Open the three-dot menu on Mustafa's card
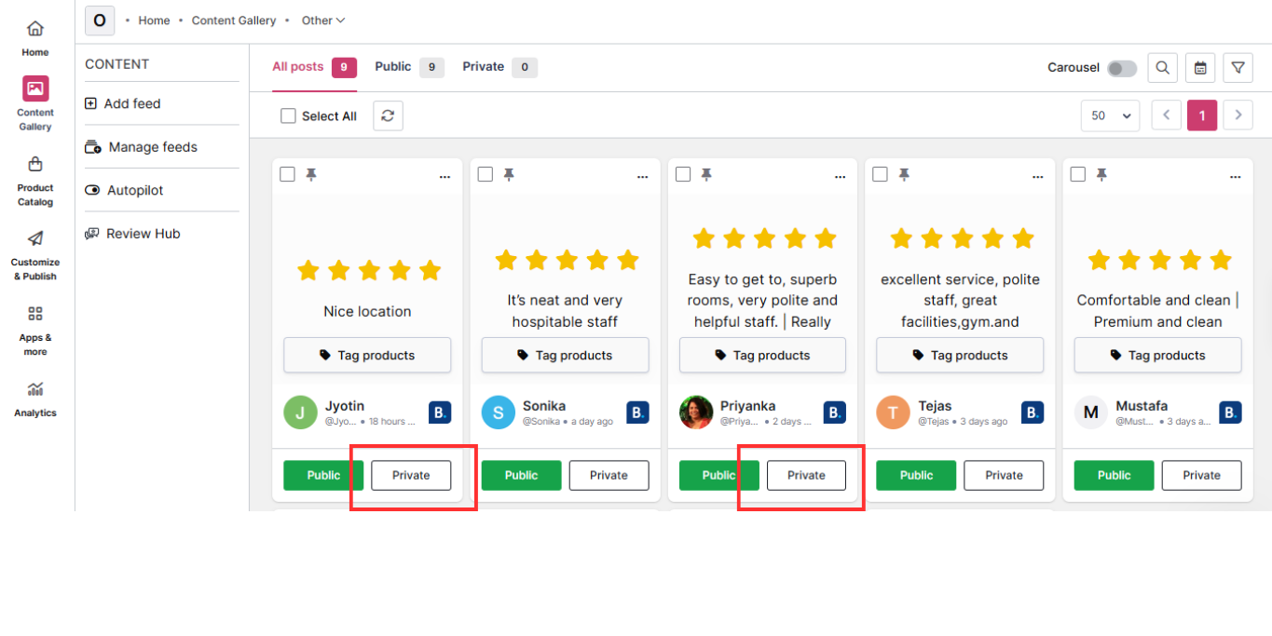The width and height of the screenshot is (1272, 636). tap(1236, 177)
